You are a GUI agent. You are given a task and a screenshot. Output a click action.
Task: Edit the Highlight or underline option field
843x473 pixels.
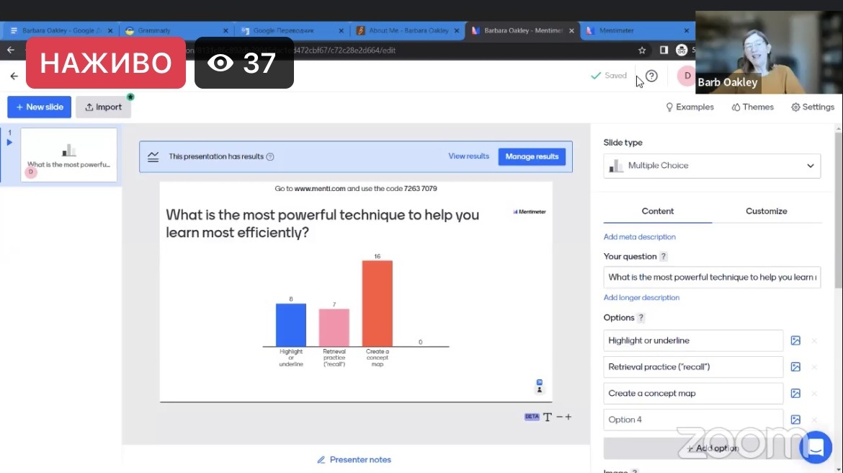693,340
